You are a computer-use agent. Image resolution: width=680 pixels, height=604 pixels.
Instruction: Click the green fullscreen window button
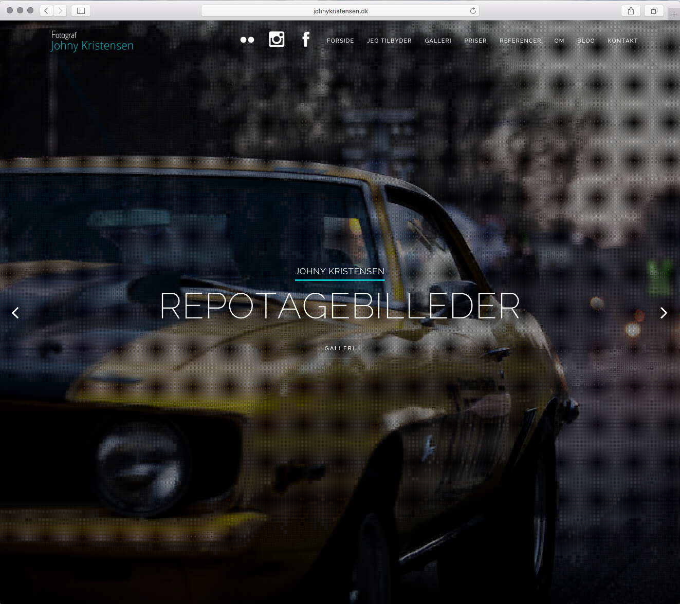(x=30, y=10)
